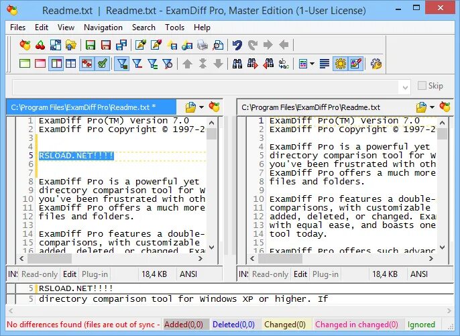Switch to the horizontal split panes layout
The width and height of the screenshot is (460, 336).
(x=71, y=64)
